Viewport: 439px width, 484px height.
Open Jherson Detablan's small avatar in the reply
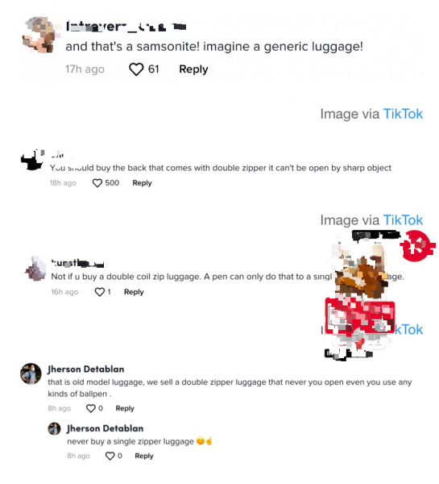[54, 428]
